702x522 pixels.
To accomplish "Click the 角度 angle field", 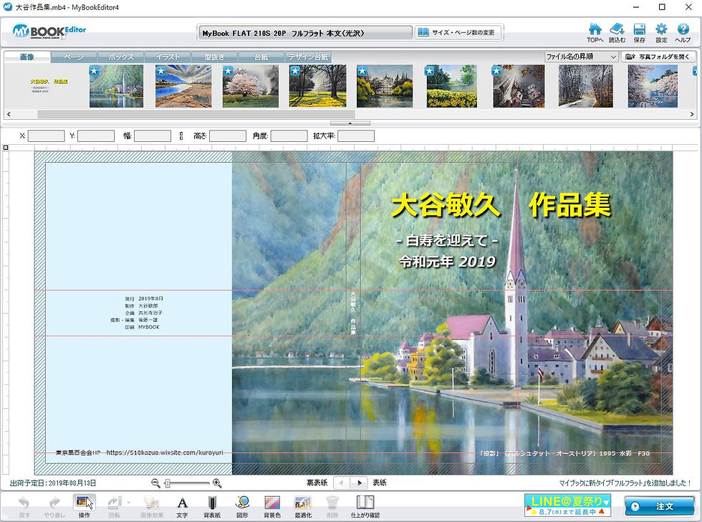I will point(289,136).
